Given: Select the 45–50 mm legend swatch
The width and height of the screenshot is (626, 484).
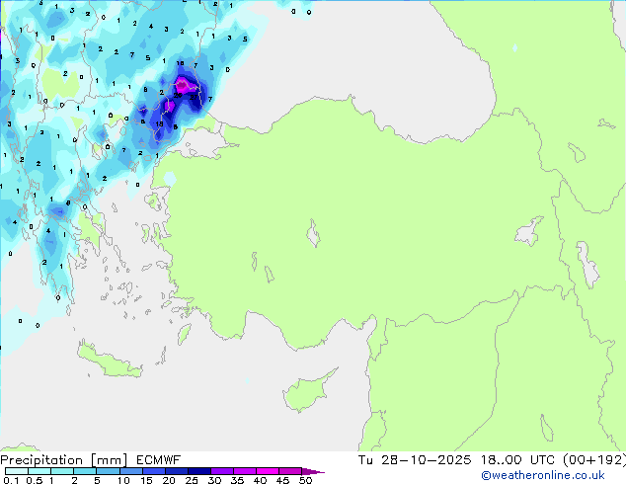Looking at the screenshot, I should tap(290, 471).
